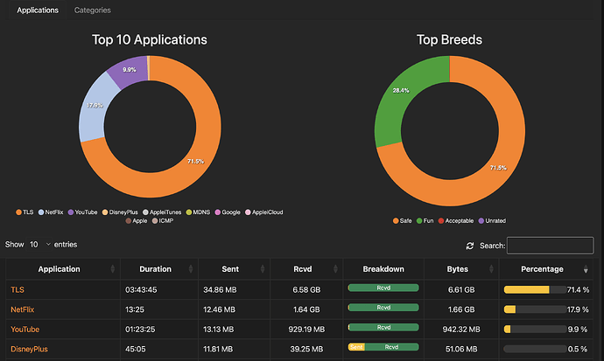The width and height of the screenshot is (604, 361).
Task: Click the 1.66 GB bytes cell
Action: tap(461, 309)
